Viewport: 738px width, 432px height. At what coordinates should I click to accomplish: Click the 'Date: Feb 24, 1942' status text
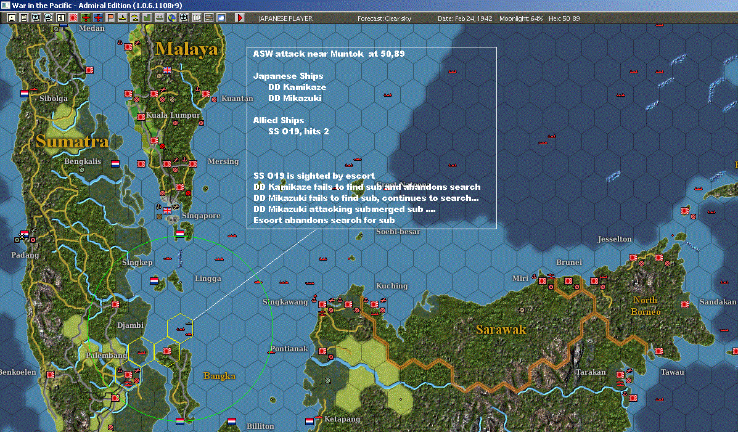(x=464, y=18)
